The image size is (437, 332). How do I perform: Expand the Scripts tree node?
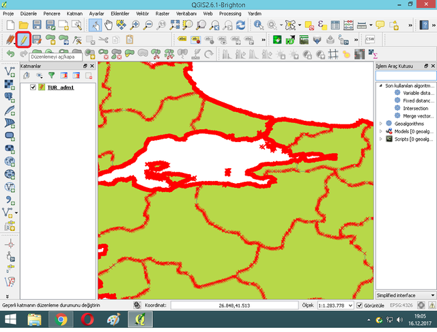click(381, 139)
